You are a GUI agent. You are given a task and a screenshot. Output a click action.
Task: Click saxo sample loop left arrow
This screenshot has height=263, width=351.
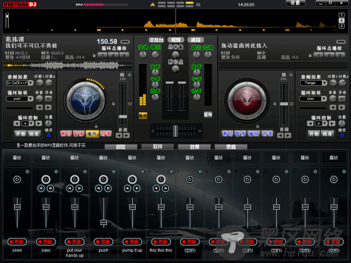click(41, 188)
